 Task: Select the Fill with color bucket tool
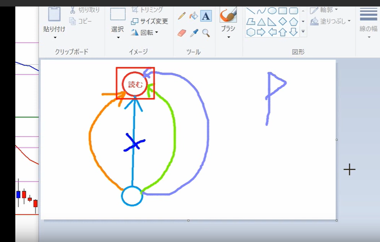tap(194, 16)
